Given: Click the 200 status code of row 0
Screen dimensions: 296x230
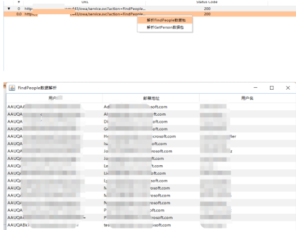Looking at the screenshot, I should [207, 9].
